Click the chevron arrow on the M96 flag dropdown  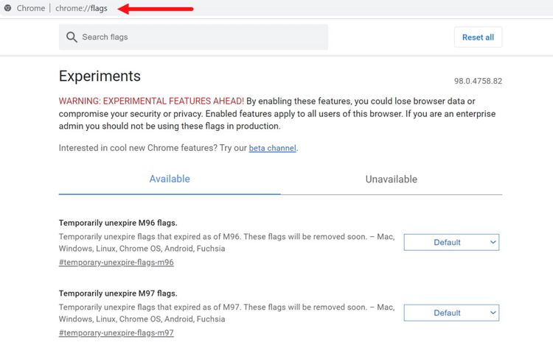pos(493,242)
